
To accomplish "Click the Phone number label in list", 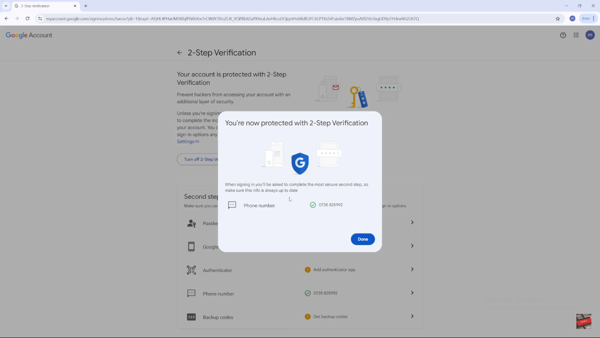I will click(218, 294).
